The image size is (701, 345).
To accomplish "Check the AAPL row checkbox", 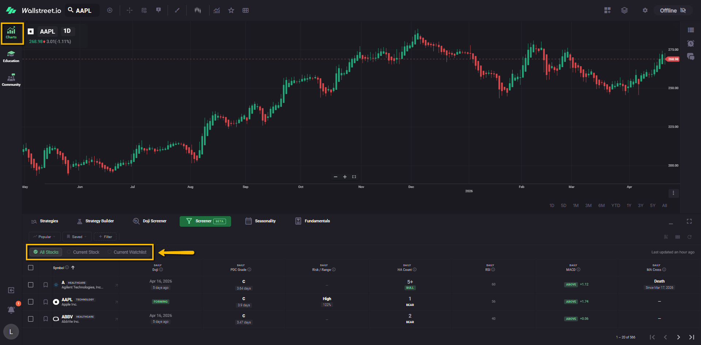I will pos(31,302).
